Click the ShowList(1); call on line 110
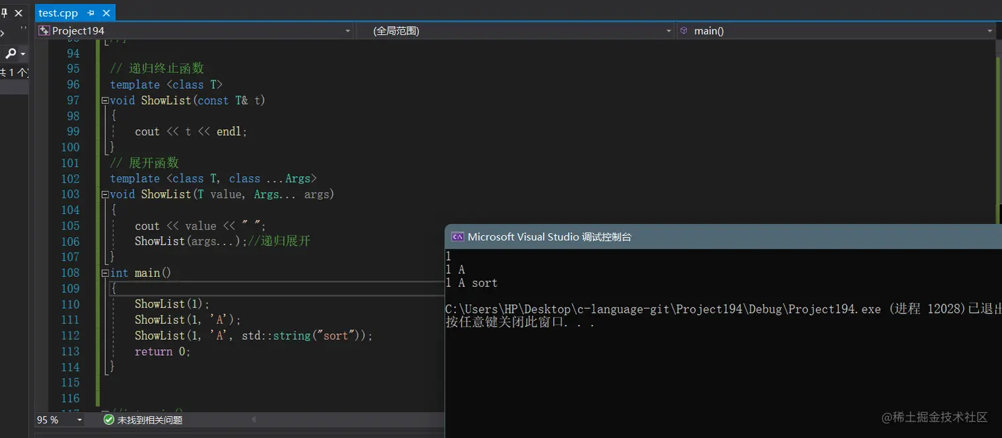 (172, 304)
